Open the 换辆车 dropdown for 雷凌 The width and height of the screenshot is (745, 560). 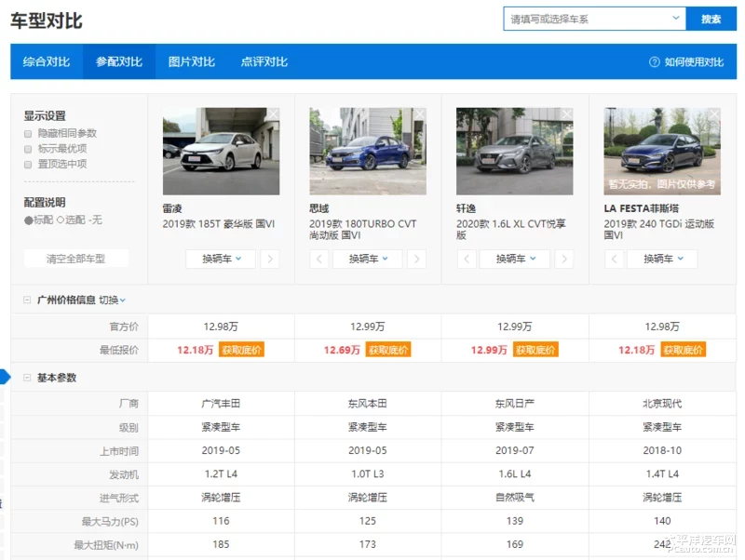(221, 260)
